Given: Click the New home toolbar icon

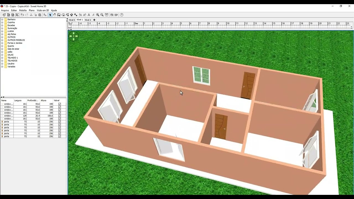Looking at the screenshot, I should (x=4, y=15).
